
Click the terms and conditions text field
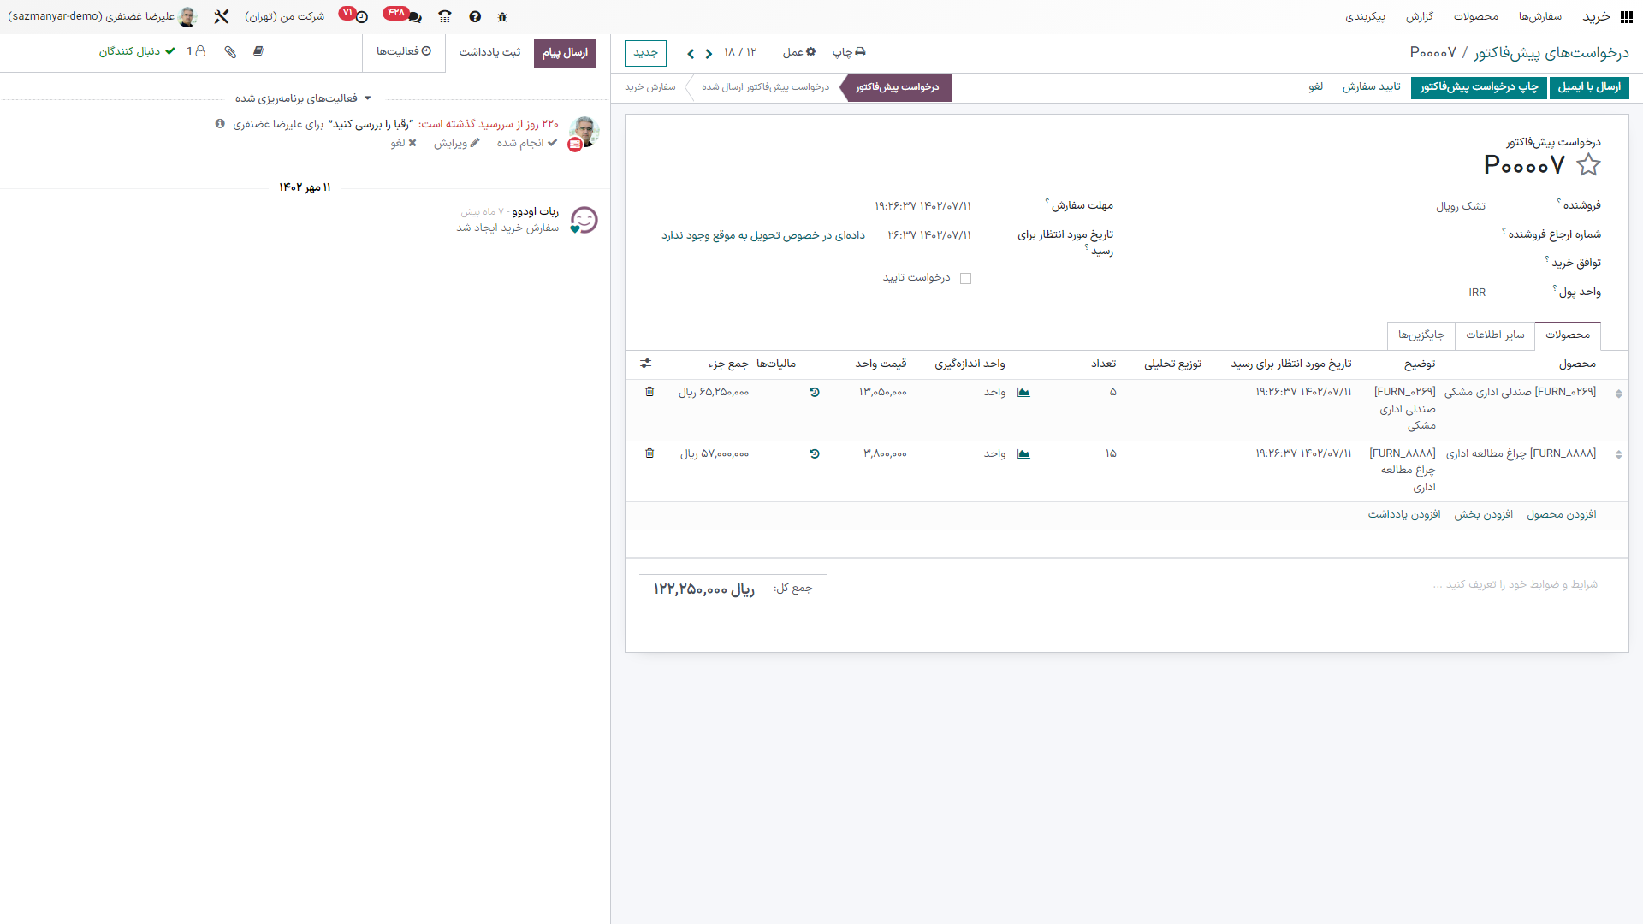[x=1515, y=584]
